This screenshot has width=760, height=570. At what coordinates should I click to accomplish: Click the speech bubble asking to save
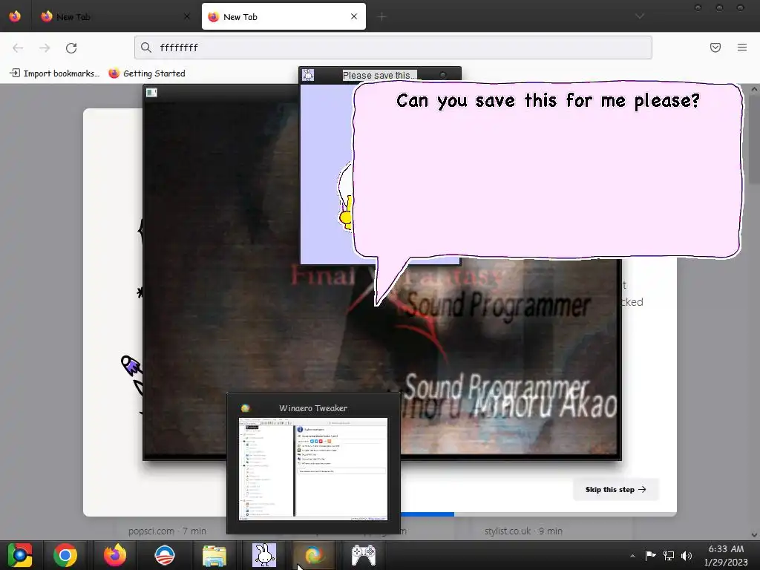pos(547,171)
